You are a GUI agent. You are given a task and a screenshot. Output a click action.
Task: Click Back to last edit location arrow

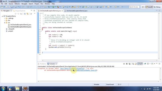pyautogui.click(x=113, y=7)
